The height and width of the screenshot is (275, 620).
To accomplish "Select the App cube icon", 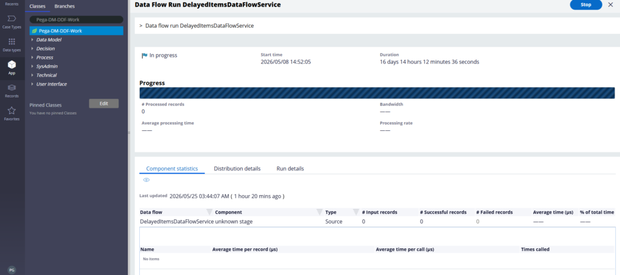I will 12,68.
